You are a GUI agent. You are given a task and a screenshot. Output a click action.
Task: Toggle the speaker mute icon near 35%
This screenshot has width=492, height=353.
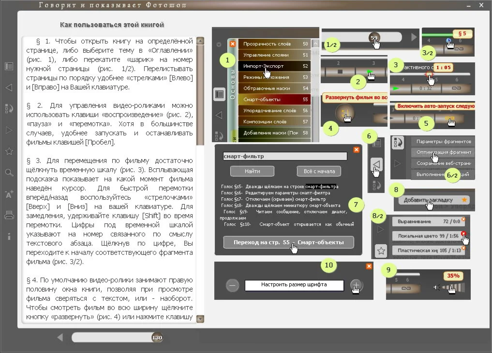coord(437,287)
